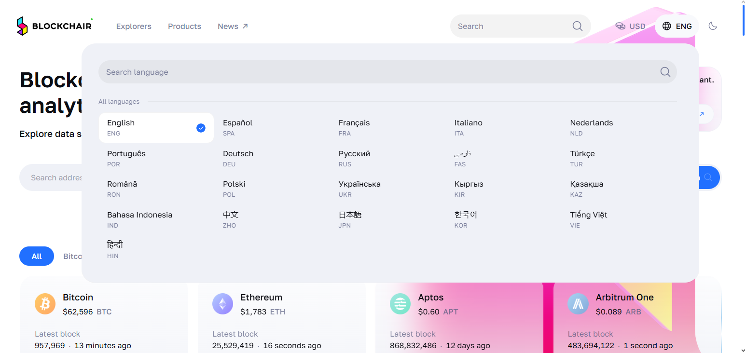Select Español language option
The width and height of the screenshot is (746, 353).
[271, 128]
